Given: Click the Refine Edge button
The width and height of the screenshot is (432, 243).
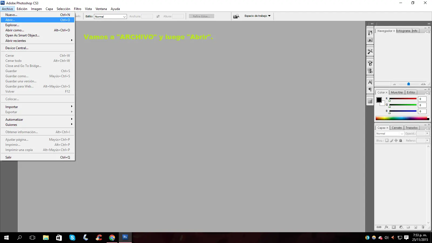Looking at the screenshot, I should 201,16.
